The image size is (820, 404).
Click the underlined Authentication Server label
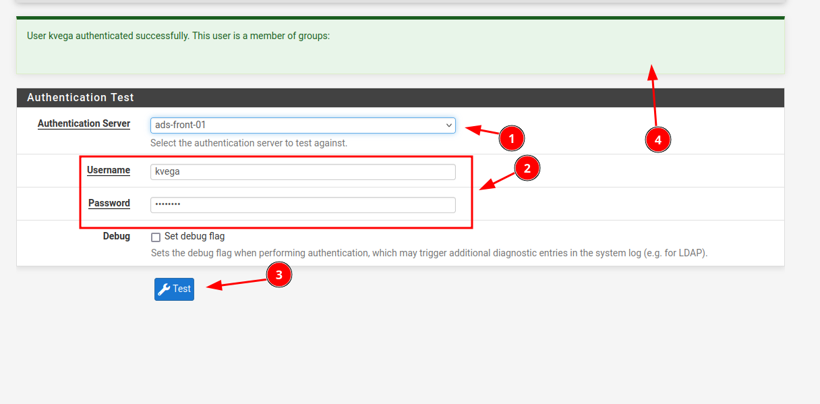[x=84, y=123]
